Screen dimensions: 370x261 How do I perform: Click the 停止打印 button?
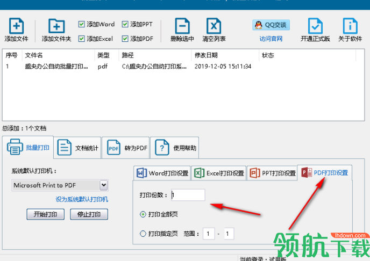(89, 214)
